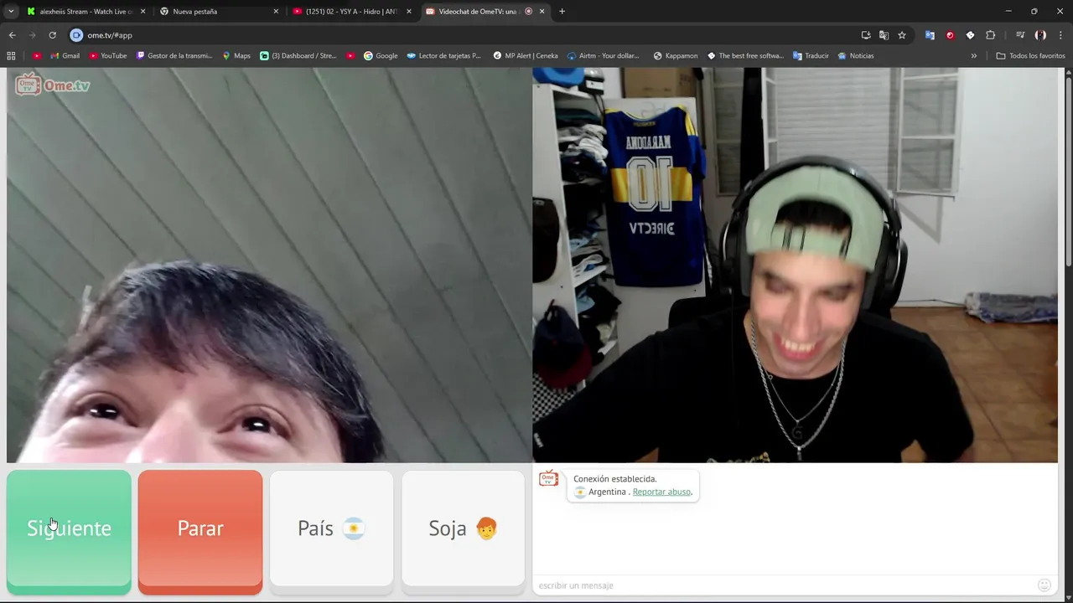This screenshot has height=603, width=1073.
Task: Open the tab search dropdown arrow
Action: coord(11,12)
